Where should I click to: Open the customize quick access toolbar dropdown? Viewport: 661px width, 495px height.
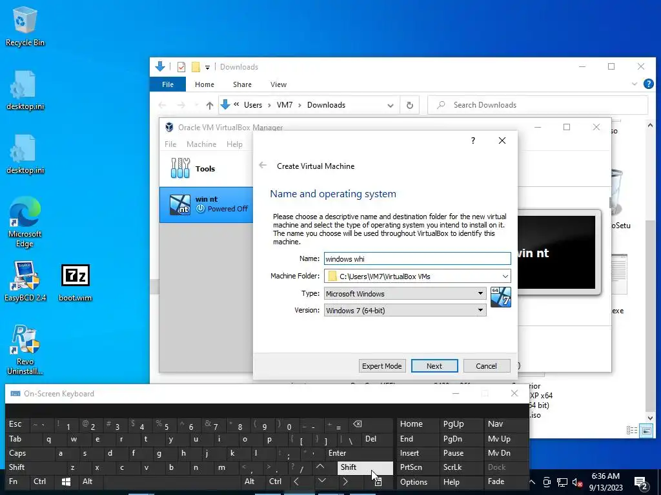(x=207, y=67)
